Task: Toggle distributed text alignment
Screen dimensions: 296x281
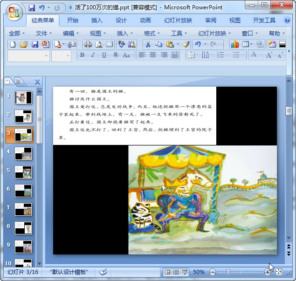Action: click(175, 55)
